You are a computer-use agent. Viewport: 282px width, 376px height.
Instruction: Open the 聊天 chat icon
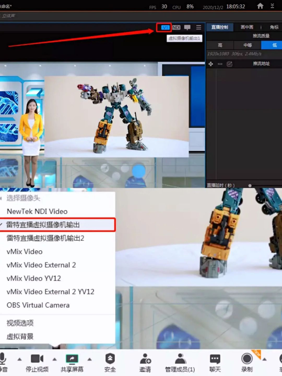click(215, 359)
